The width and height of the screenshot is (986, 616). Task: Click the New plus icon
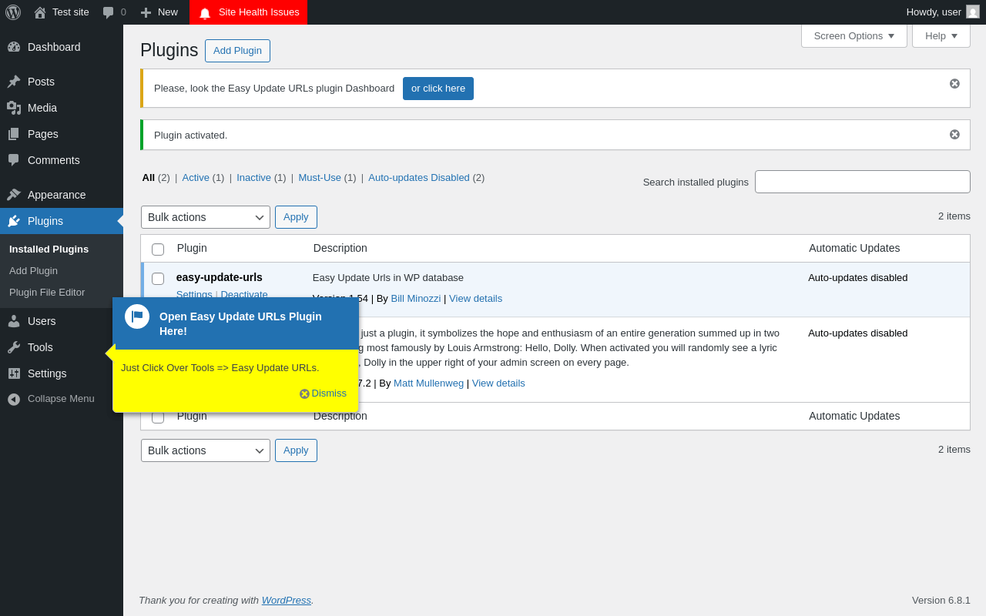146,12
